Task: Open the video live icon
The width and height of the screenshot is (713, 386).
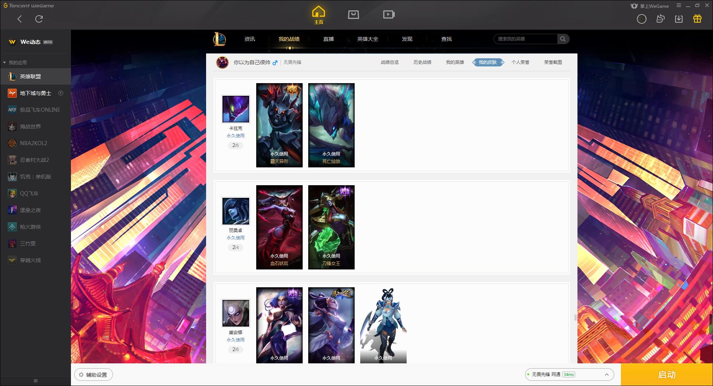Action: click(389, 14)
